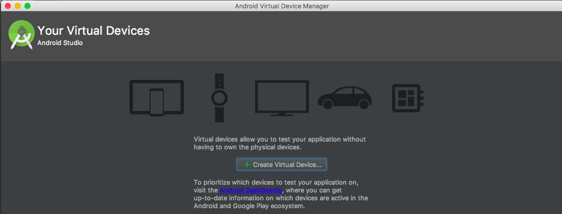Click the green plus icon
The image size is (562, 214).
coord(247,165)
